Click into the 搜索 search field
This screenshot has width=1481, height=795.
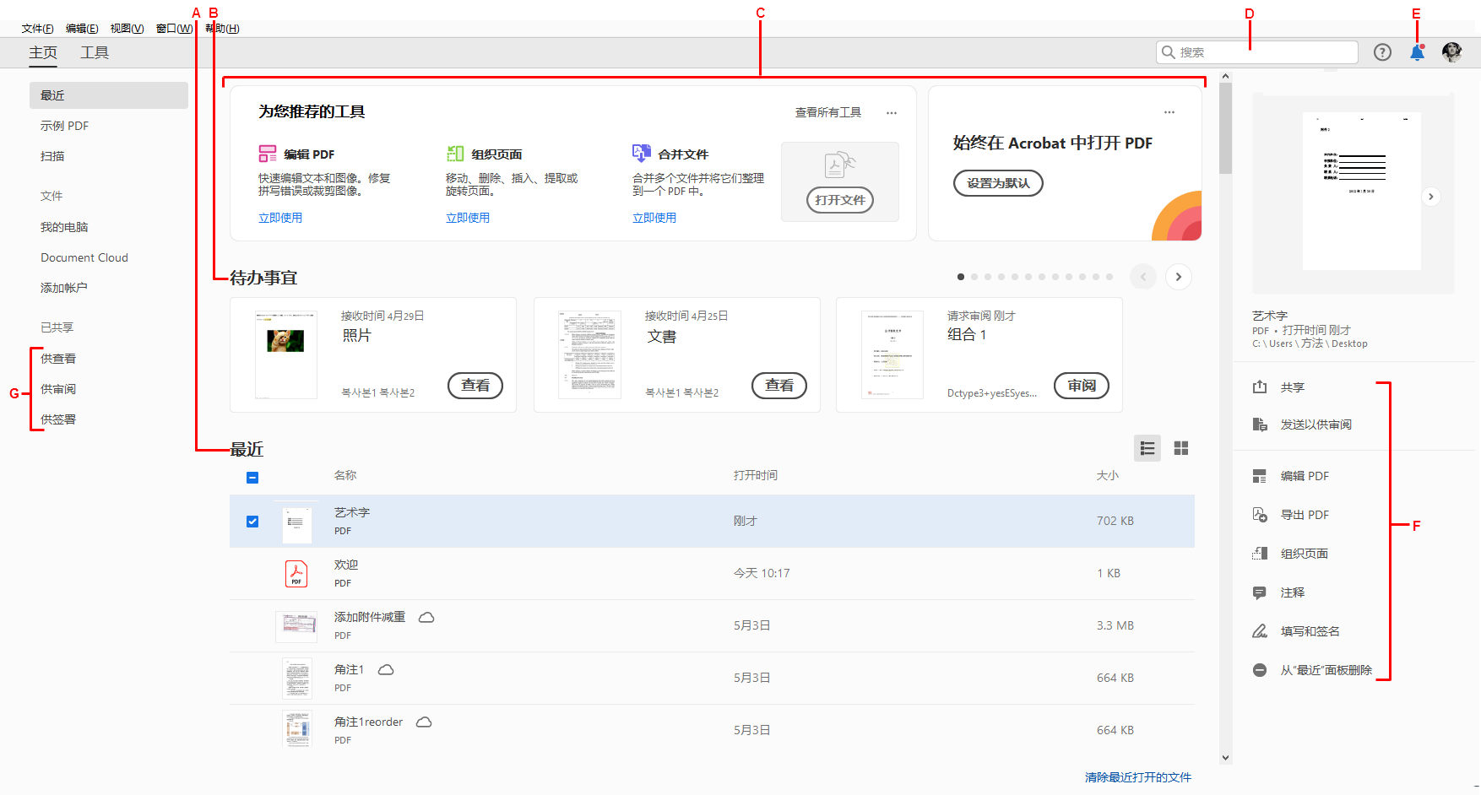click(1257, 52)
